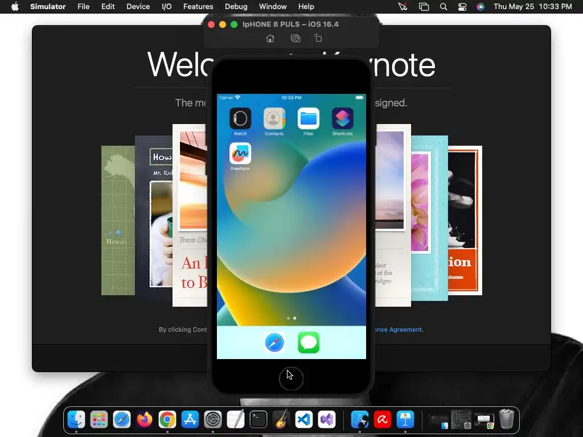Open Finder from the Dock
Viewport: 583px width, 437px height.
click(76, 420)
